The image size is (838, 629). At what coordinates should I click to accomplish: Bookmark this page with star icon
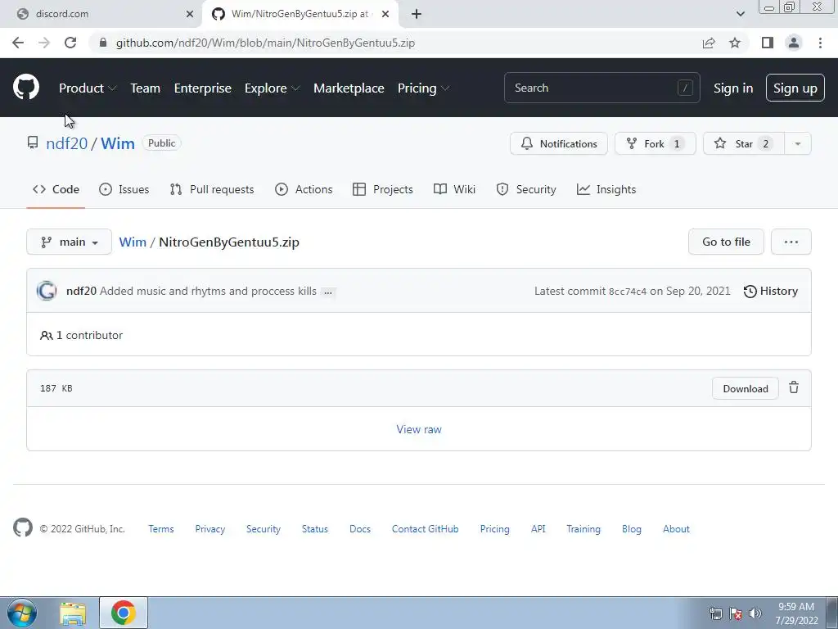pyautogui.click(x=735, y=43)
